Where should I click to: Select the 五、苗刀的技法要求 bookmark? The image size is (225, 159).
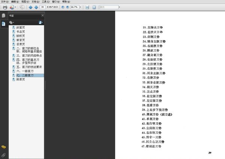pyautogui.click(x=29, y=67)
